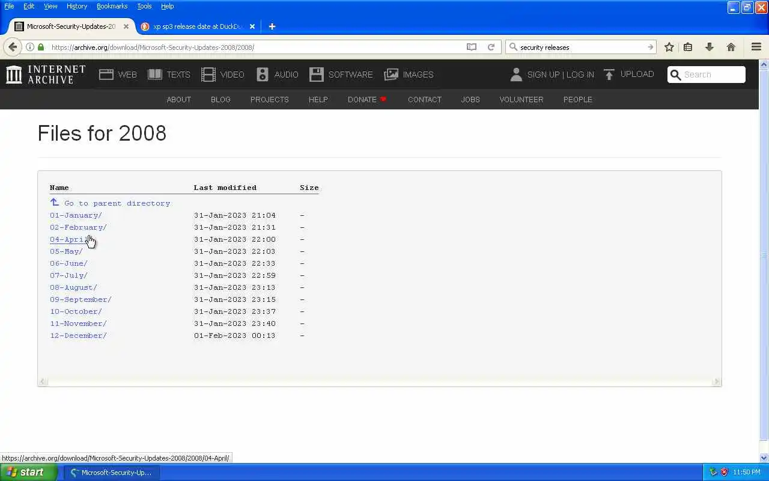Open the Edit menu

(29, 6)
